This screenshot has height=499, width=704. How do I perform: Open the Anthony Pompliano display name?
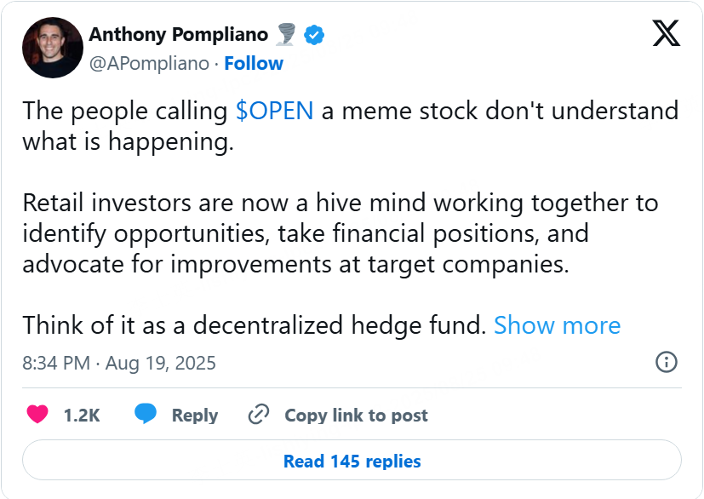178,34
